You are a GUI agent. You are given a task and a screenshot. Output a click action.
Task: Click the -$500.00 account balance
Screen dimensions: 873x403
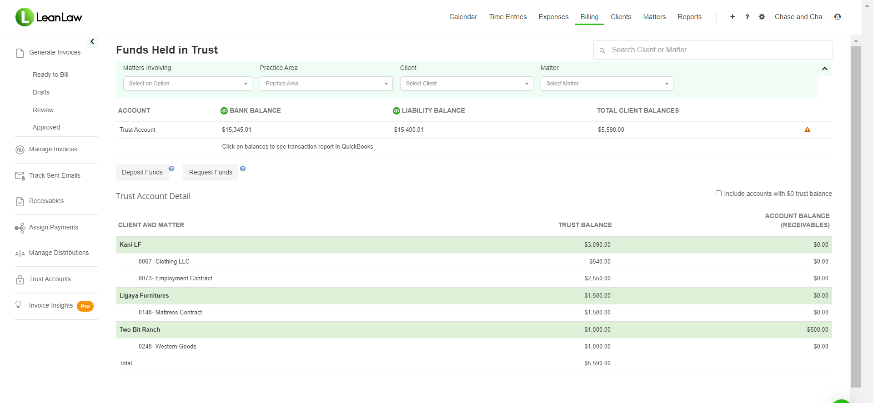pos(817,330)
